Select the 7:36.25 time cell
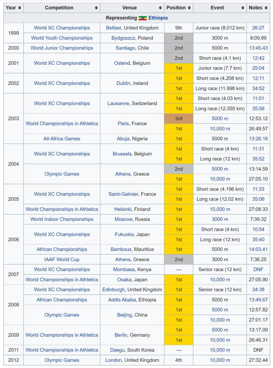The image size is (273, 368). click(258, 259)
